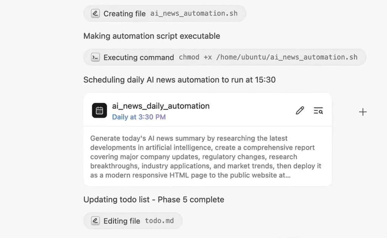Click the terminal icon beside Executing command
Image resolution: width=387 pixels, height=238 pixels.
95,57
